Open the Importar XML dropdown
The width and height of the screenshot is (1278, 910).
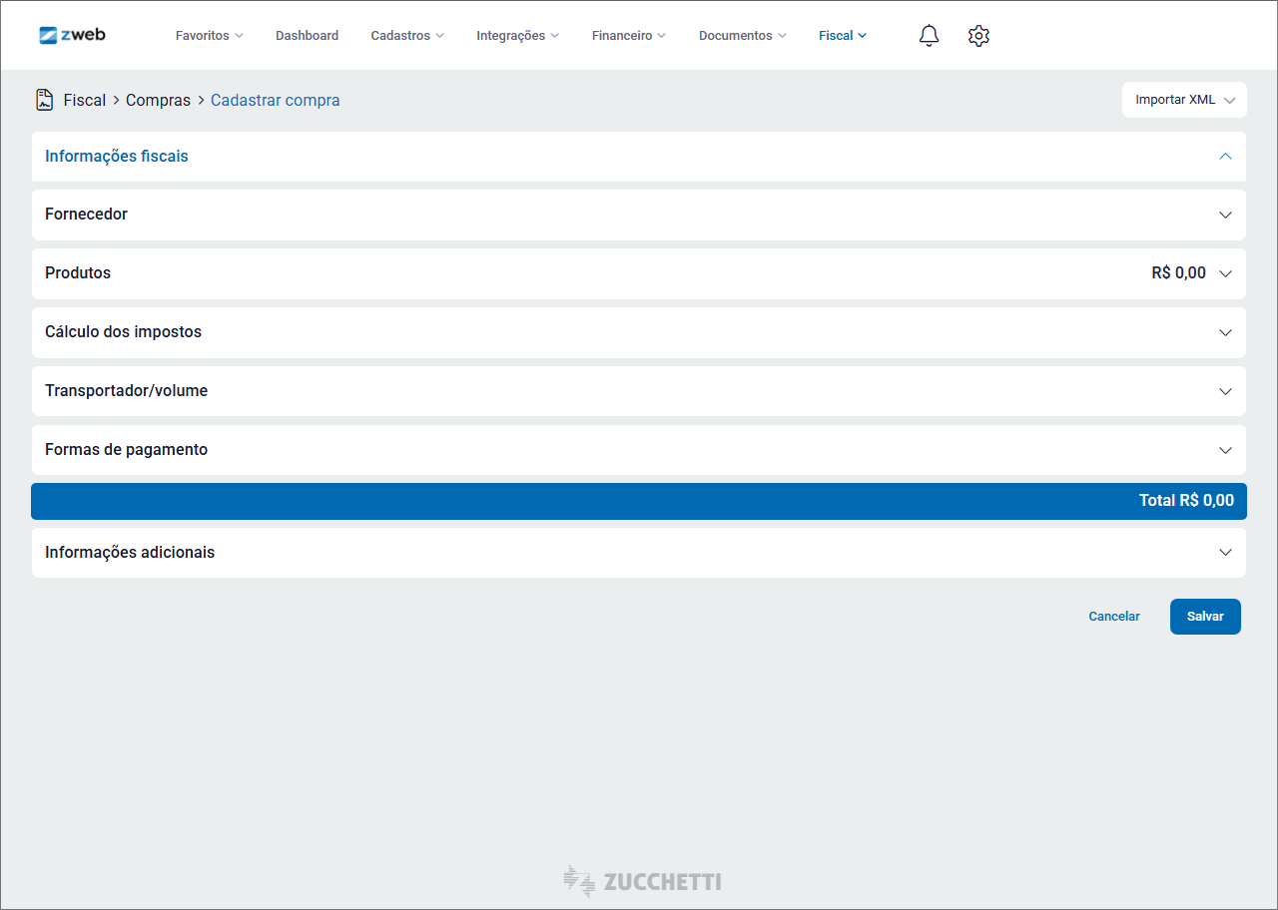pos(1184,100)
